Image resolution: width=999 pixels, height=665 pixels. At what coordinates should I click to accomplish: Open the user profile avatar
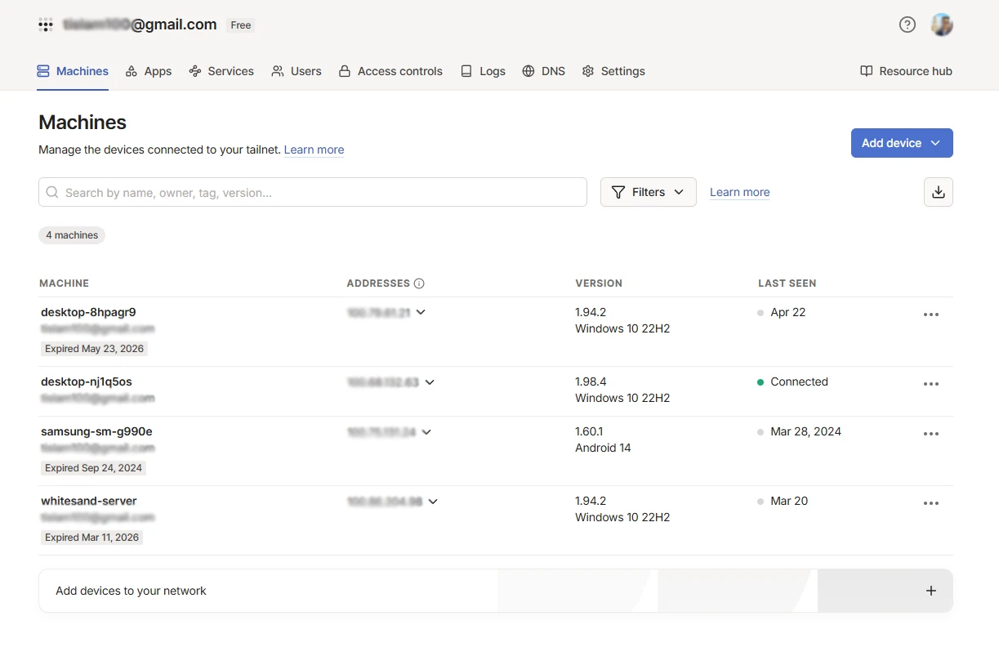942,25
